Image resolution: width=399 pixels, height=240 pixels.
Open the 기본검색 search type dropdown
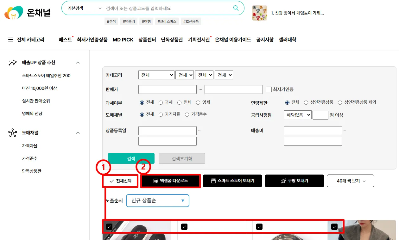point(85,8)
